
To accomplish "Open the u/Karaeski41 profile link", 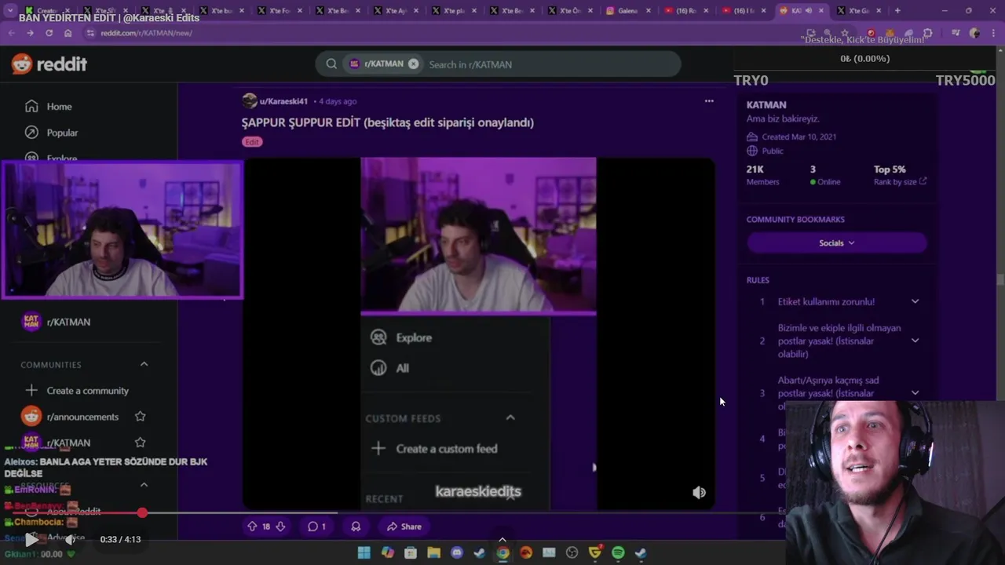I will (x=283, y=101).
